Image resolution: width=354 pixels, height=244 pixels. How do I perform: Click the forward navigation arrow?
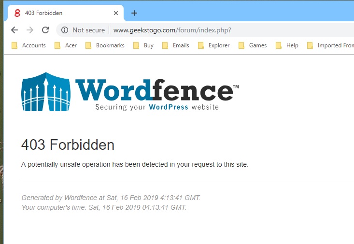[30, 30]
